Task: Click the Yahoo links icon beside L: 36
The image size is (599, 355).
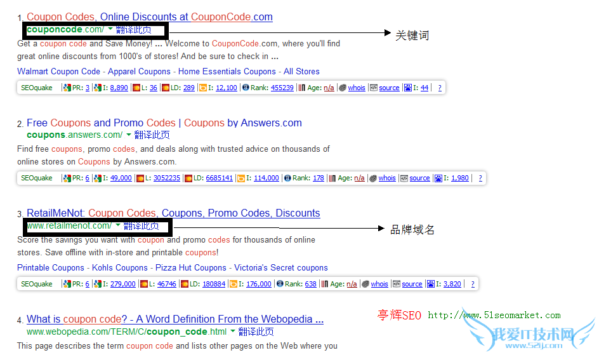Action: tap(136, 88)
